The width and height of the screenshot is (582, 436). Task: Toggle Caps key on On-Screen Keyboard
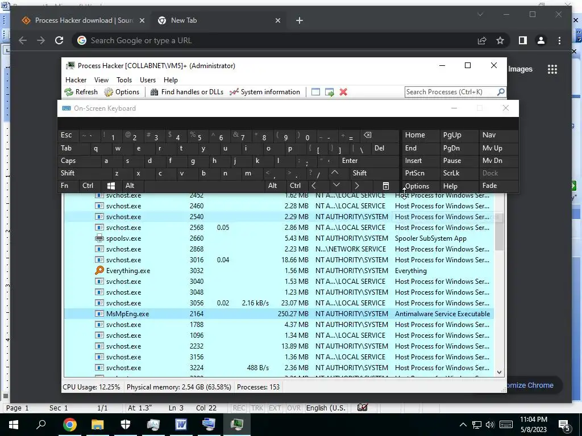(79, 161)
